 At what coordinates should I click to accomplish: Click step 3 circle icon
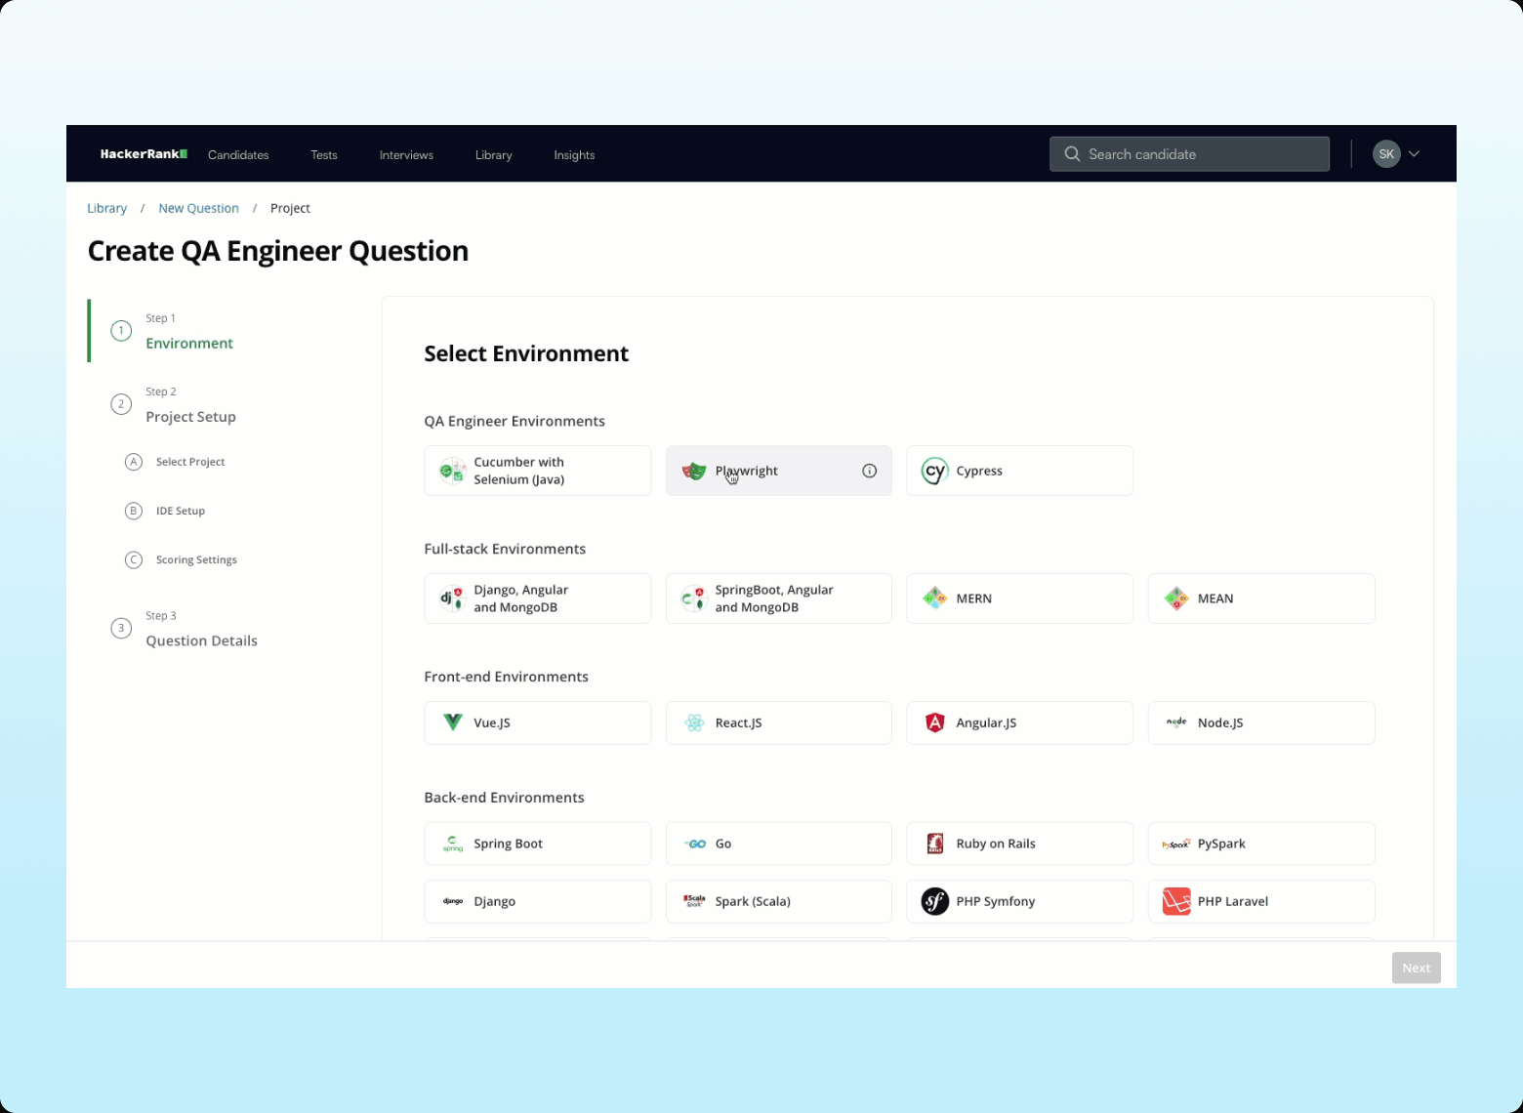click(x=121, y=628)
